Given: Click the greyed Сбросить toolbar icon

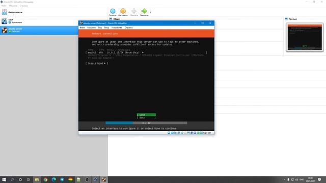Looking at the screenshot, I should pyautogui.click(x=133, y=12).
